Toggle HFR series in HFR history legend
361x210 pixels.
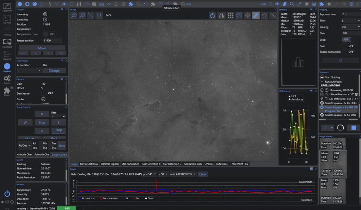[292, 96]
